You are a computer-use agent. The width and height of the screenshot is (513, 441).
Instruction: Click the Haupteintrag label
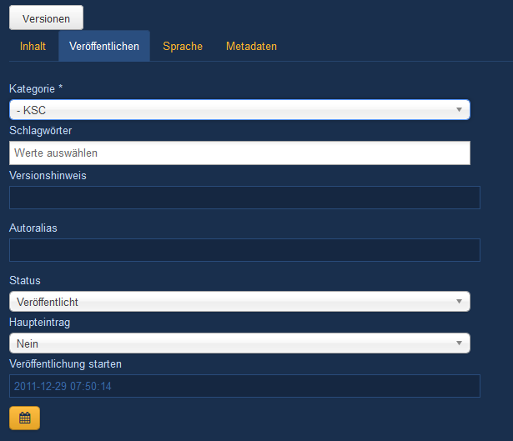pyautogui.click(x=38, y=322)
